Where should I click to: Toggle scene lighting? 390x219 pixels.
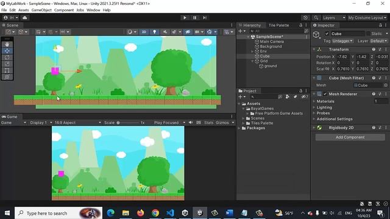[154, 32]
